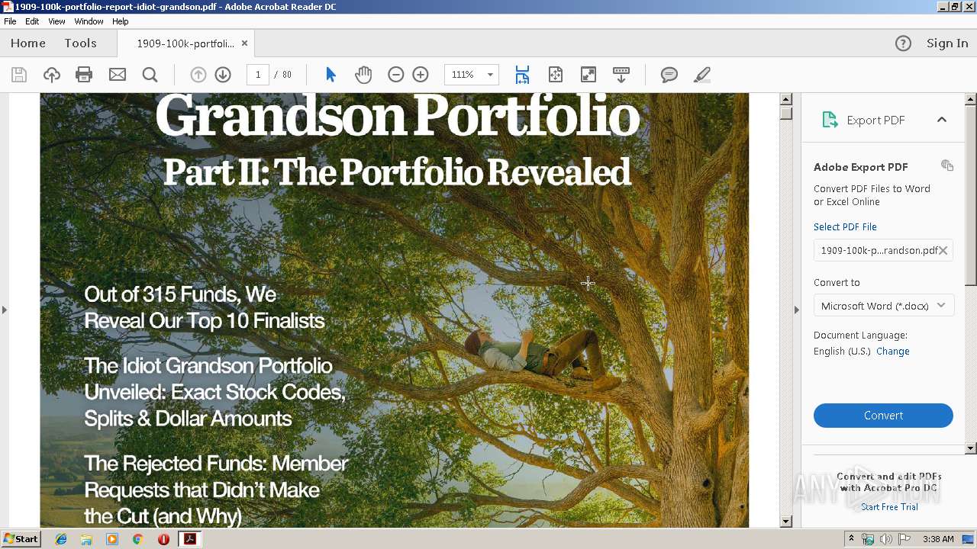Click the right panel scroll down arrow
Viewport: 977px width, 549px height.
pos(971,448)
